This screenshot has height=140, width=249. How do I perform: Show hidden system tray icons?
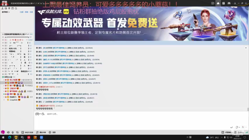click(x=222, y=138)
